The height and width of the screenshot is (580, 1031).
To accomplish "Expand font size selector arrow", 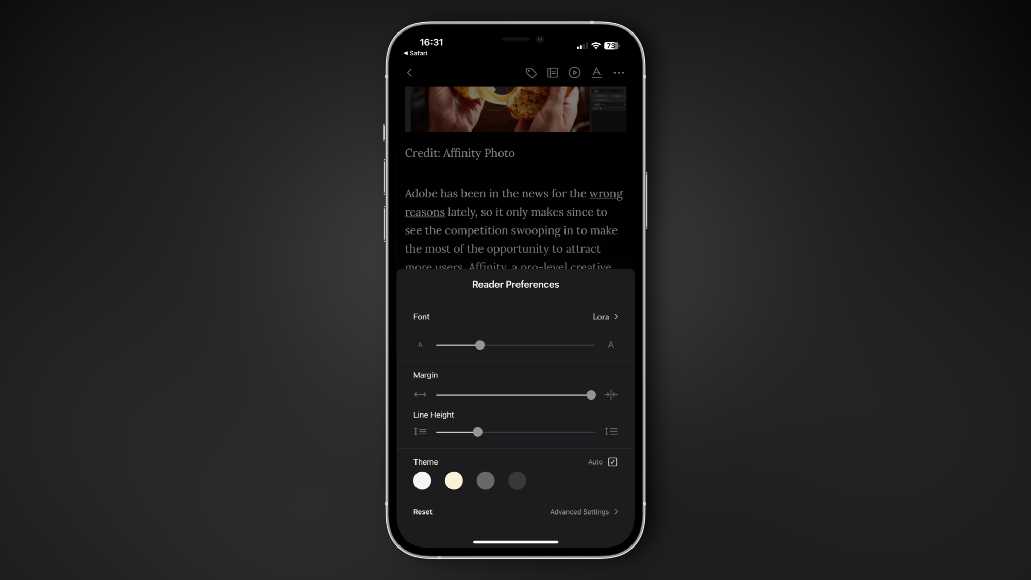I will pyautogui.click(x=616, y=317).
